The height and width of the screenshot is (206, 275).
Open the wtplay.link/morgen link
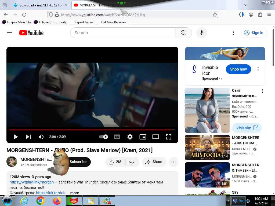[32, 182]
